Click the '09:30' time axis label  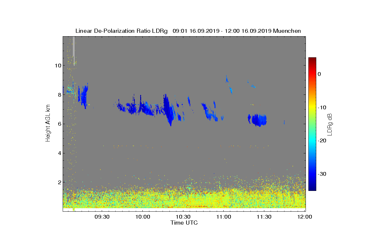[x=102, y=217]
